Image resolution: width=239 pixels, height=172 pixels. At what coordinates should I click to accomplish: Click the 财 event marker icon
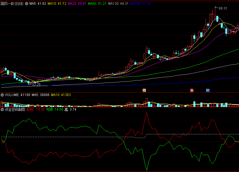coord(208,90)
